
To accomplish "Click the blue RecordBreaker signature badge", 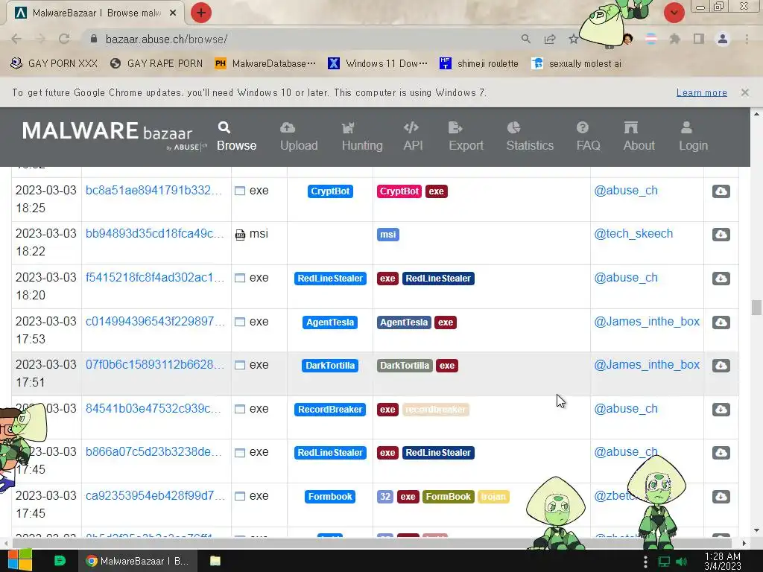I will [x=330, y=409].
